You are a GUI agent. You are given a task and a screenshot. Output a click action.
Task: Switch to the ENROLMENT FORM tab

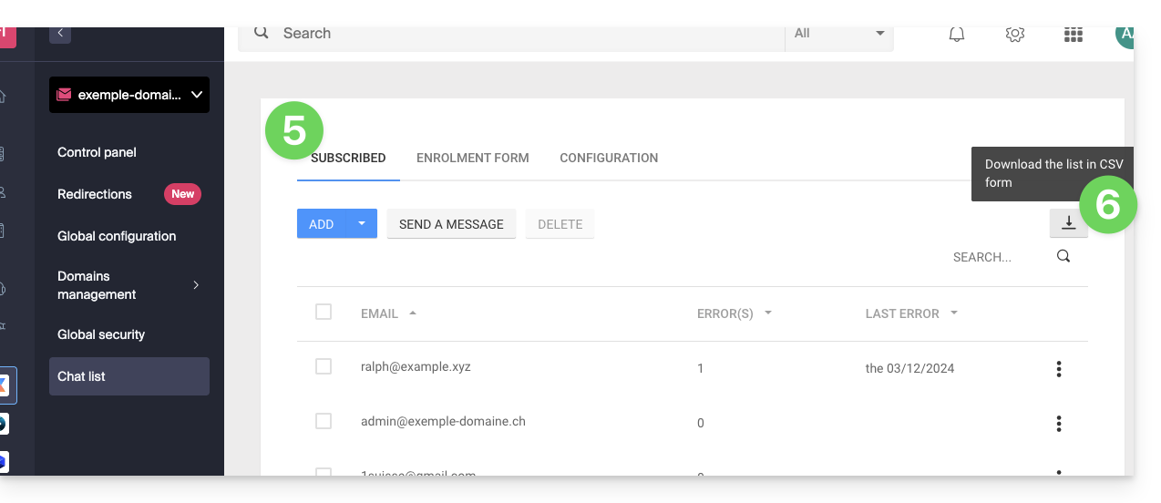473,158
